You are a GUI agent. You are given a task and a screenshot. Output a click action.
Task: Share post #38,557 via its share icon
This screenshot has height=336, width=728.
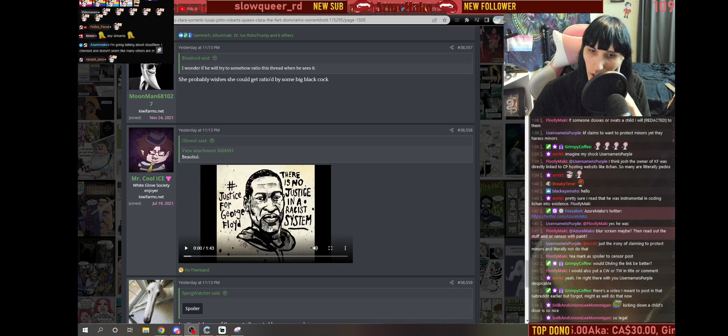[451, 48]
